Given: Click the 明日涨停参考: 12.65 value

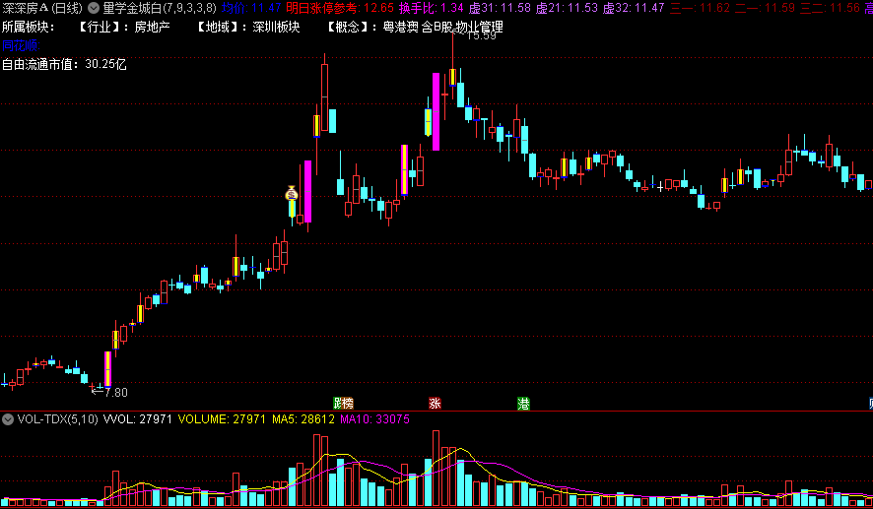Looking at the screenshot, I should click(340, 8).
